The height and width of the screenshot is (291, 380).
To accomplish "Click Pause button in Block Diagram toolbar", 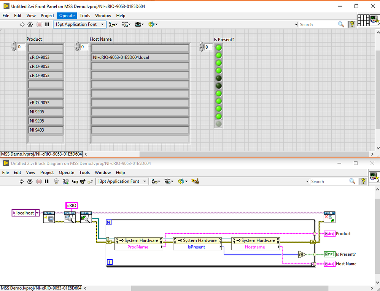I will [x=47, y=181].
